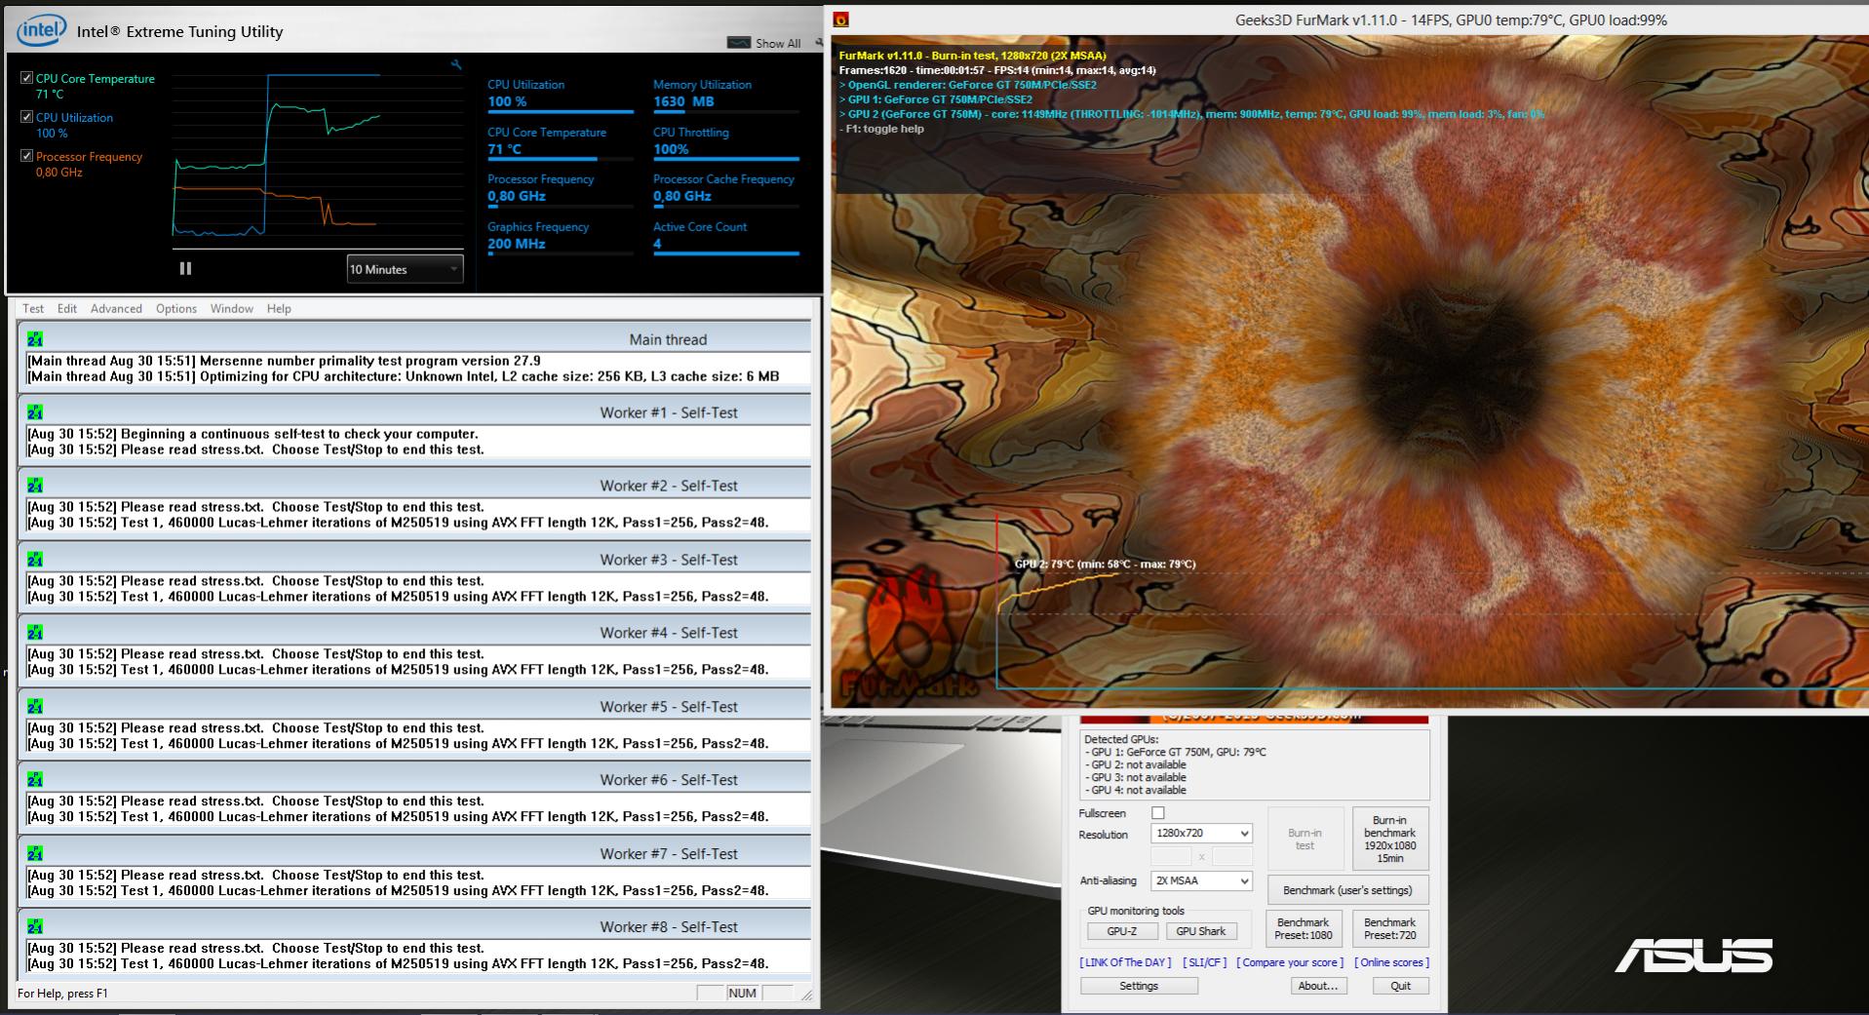This screenshot has height=1015, width=1869.
Task: Click the custom height field below Resolution
Action: pos(1231,856)
